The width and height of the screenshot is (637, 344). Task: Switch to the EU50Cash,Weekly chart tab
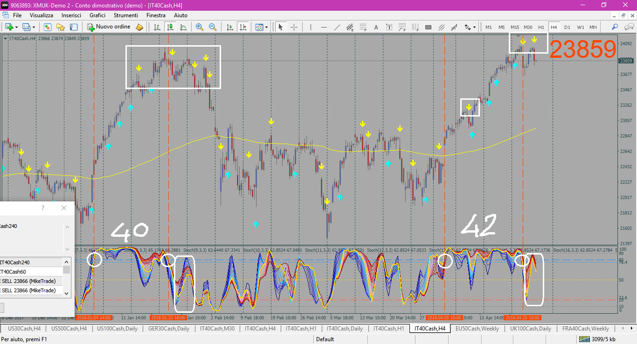tap(477, 329)
